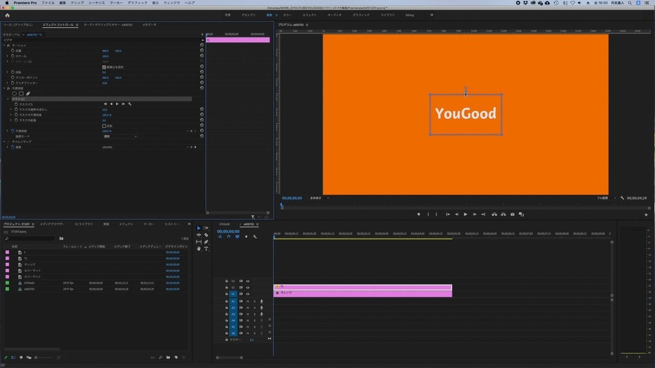
Task: Toggle V3 track output eye
Action: (248, 281)
